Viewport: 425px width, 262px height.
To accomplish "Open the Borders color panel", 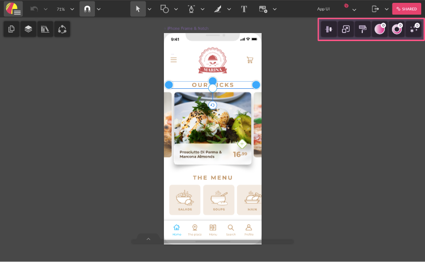I will click(397, 29).
